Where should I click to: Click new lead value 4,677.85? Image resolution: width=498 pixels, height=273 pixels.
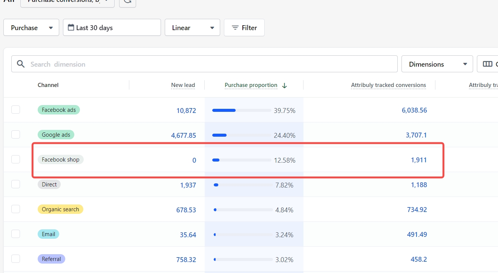[x=184, y=135]
